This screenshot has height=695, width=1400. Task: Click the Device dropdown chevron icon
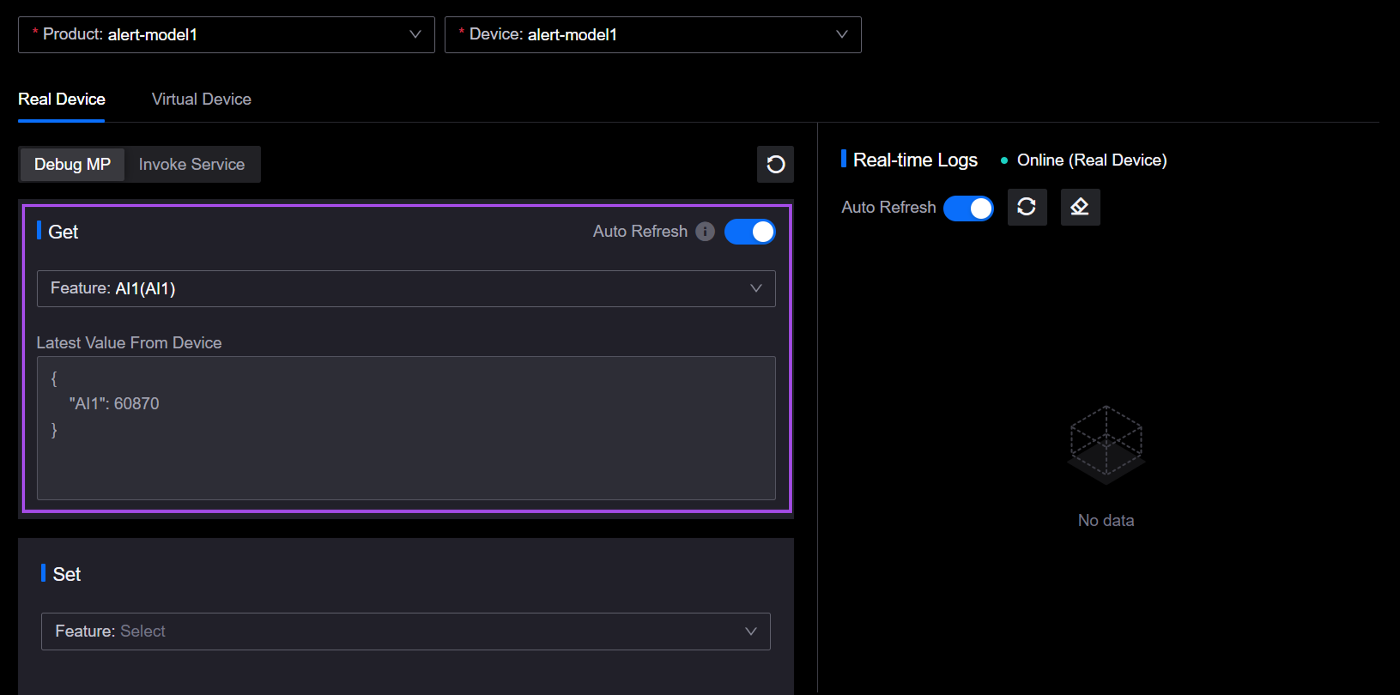(841, 34)
